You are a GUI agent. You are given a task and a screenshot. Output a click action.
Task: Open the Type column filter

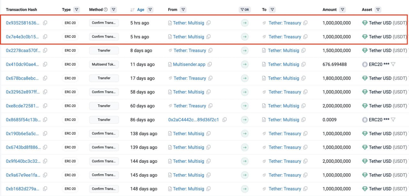click(76, 10)
